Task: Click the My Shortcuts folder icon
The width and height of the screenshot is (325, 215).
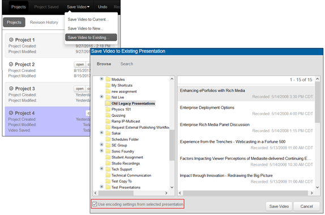Action: click(108, 85)
